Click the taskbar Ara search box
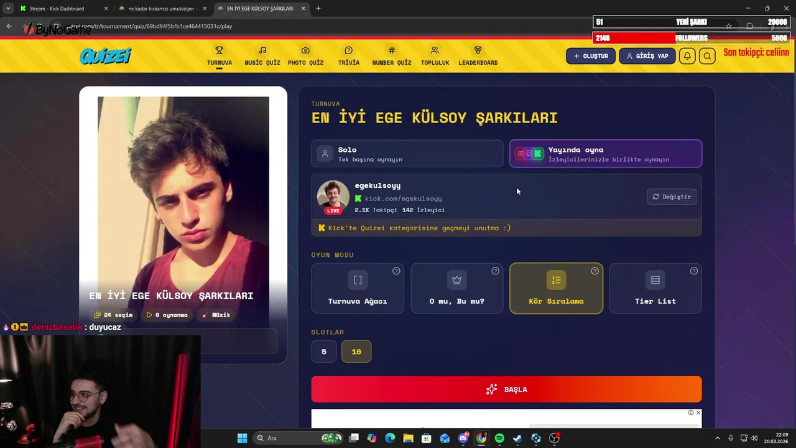 (298, 438)
